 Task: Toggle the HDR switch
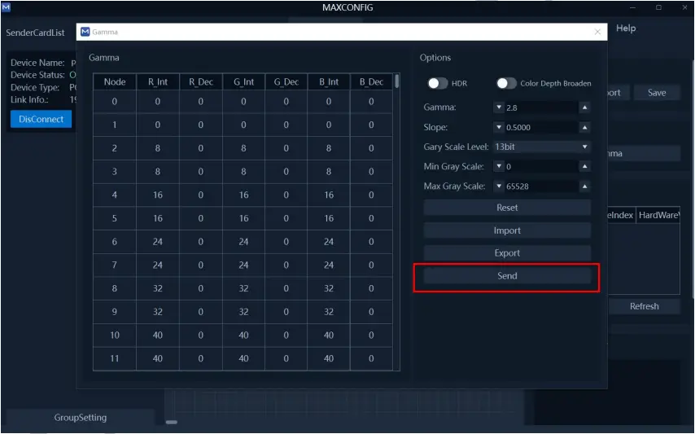(438, 83)
